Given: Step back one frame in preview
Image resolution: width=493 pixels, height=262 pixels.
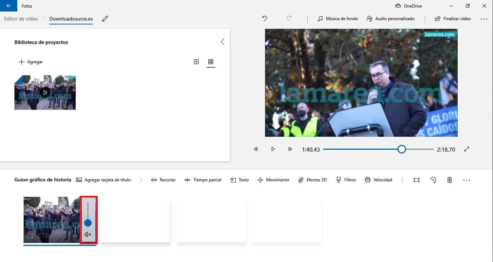Looking at the screenshot, I should 256,149.
